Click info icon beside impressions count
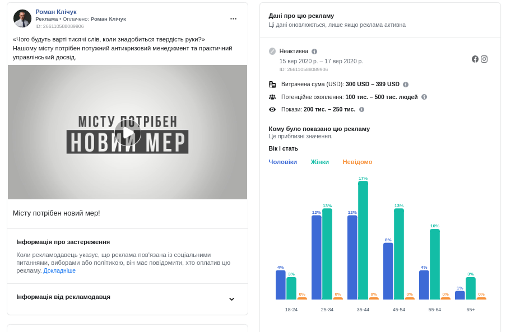The image size is (506, 332). click(361, 110)
